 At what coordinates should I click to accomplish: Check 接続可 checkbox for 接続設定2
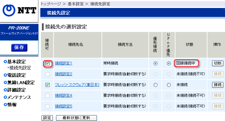click(47, 74)
